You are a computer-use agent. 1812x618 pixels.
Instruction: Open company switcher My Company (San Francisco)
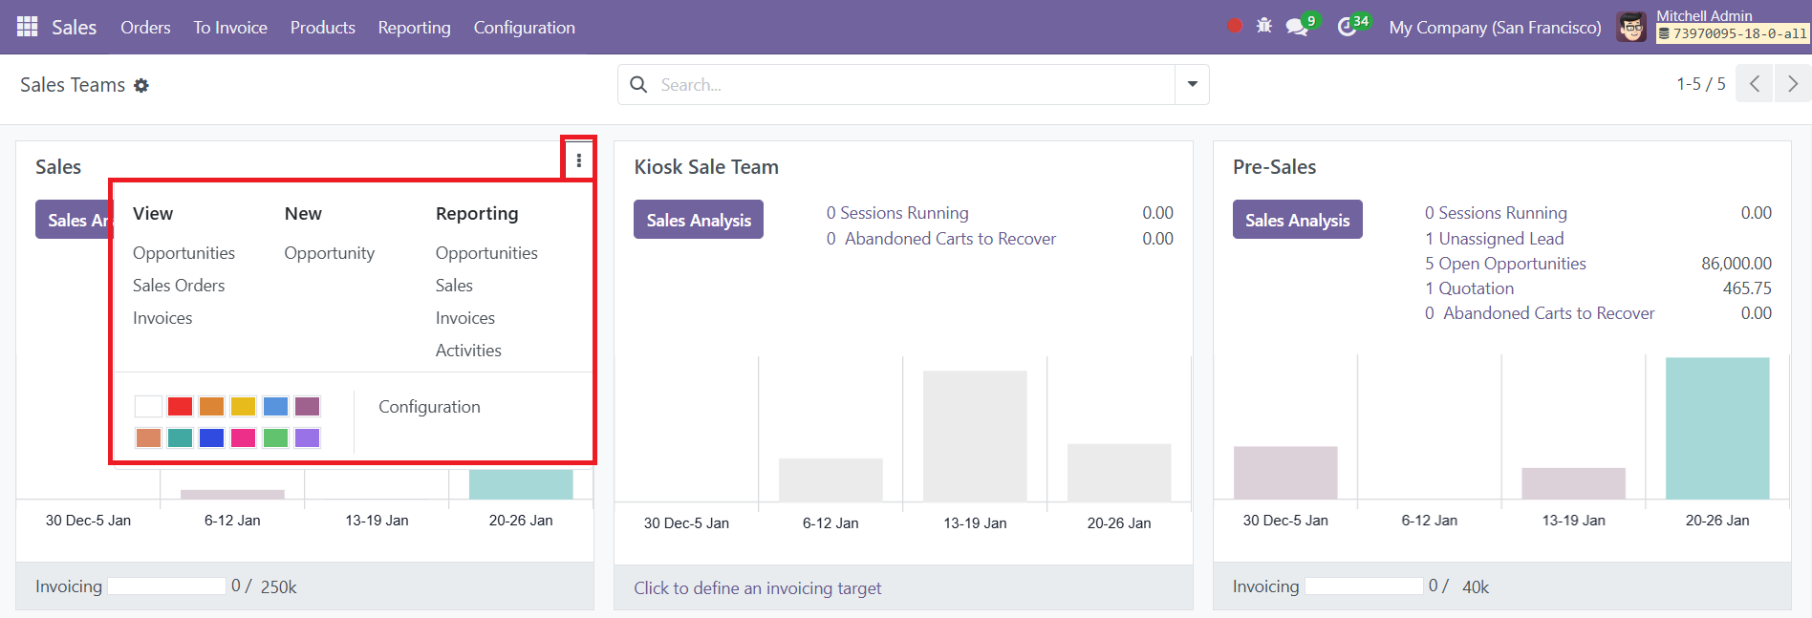[1495, 28]
